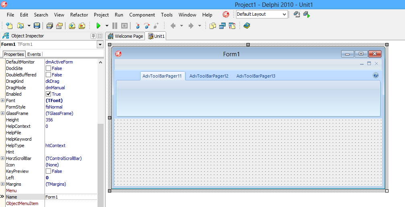This screenshot has height=207, width=405.
Task: Click the FormStyle value fsNormal
Action: (x=54, y=107)
